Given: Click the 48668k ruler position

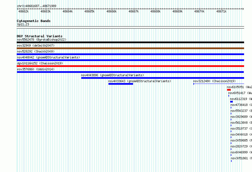Looking at the screenshot, I should point(155,11).
